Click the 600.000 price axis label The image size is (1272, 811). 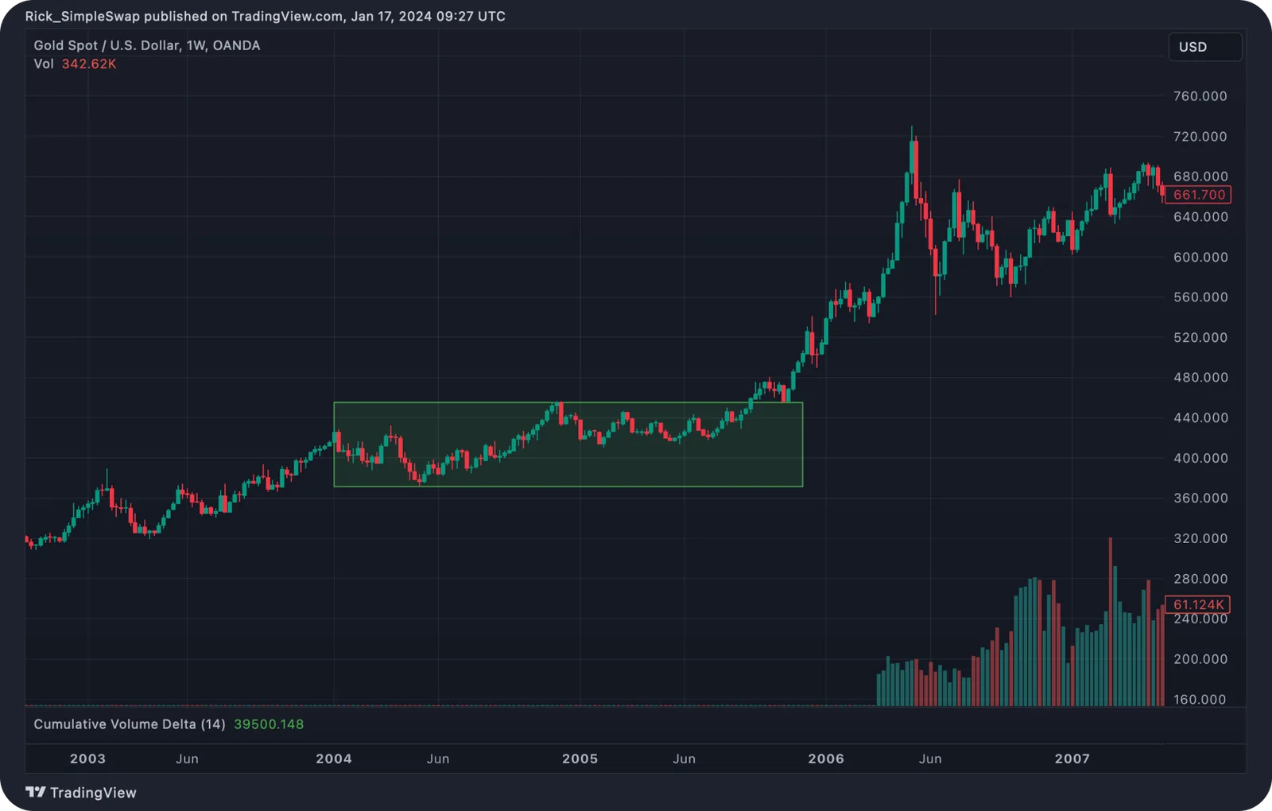pyautogui.click(x=1200, y=258)
